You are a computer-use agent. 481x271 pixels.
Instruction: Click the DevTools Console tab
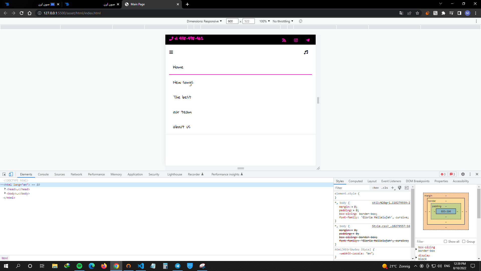point(43,174)
